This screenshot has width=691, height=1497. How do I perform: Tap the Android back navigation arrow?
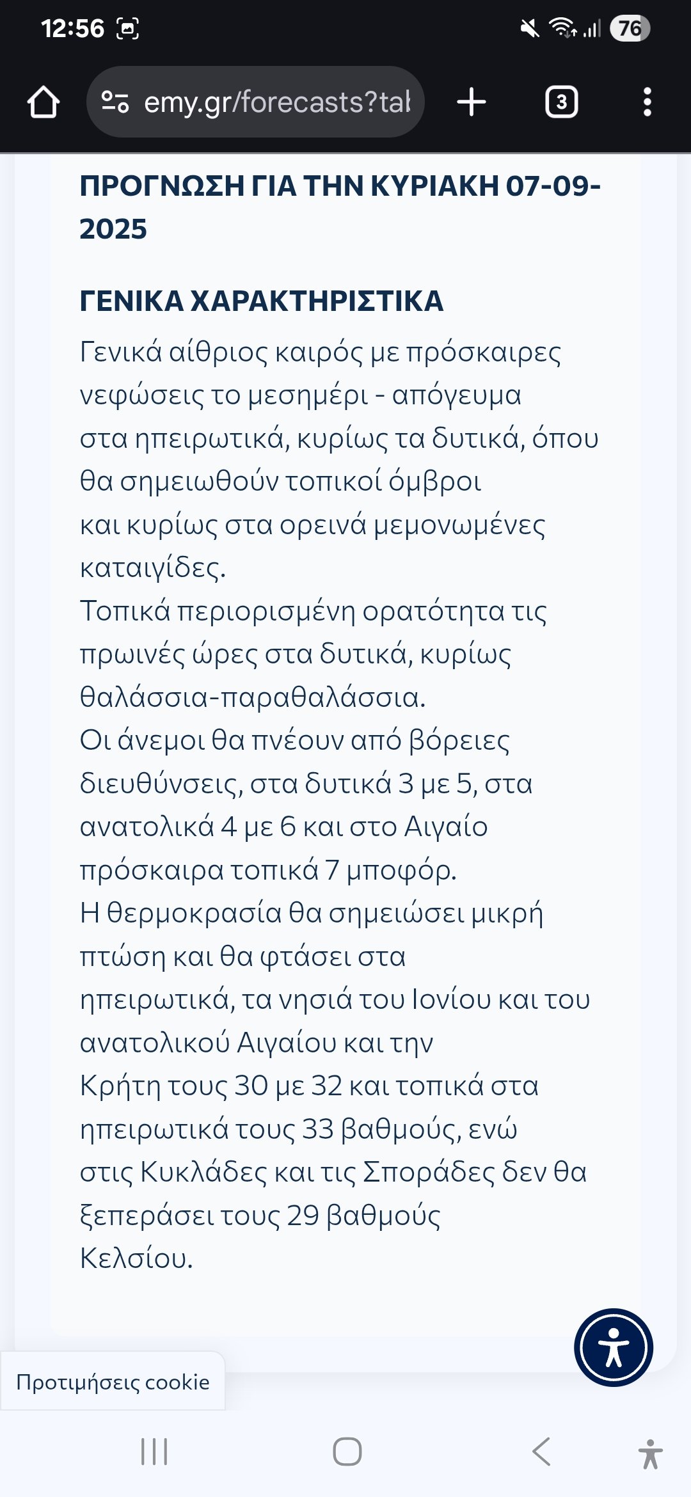pyautogui.click(x=541, y=1452)
